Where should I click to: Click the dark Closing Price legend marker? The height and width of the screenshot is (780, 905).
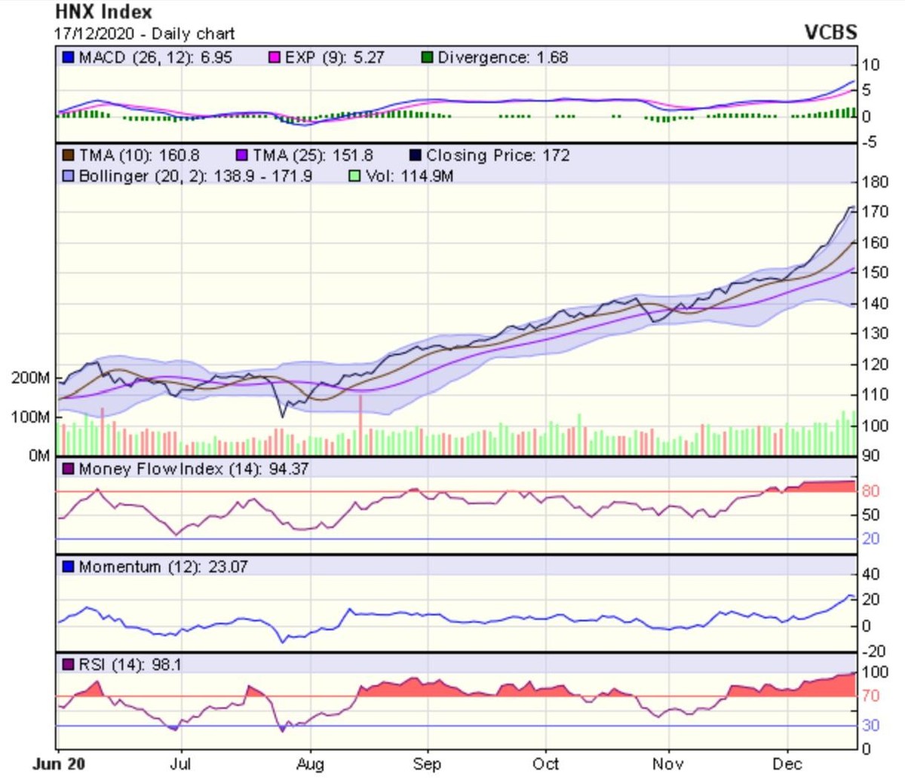coord(416,155)
